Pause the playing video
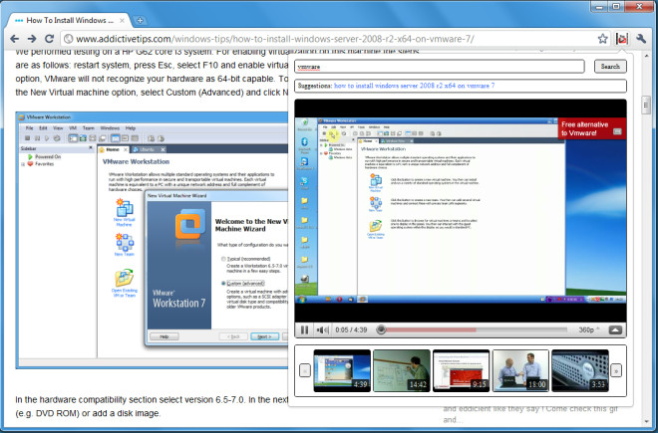Image resolution: width=658 pixels, height=433 pixels. coord(305,329)
